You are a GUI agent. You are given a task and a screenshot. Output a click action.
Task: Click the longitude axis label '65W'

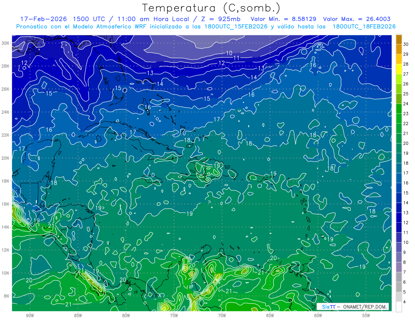270,316
